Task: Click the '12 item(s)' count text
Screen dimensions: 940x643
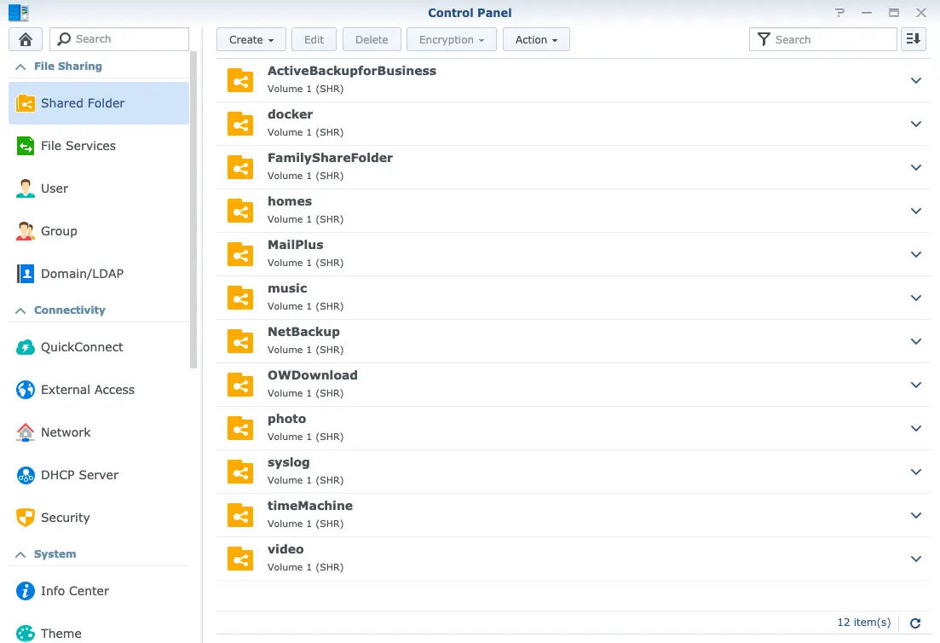Action: click(x=864, y=623)
